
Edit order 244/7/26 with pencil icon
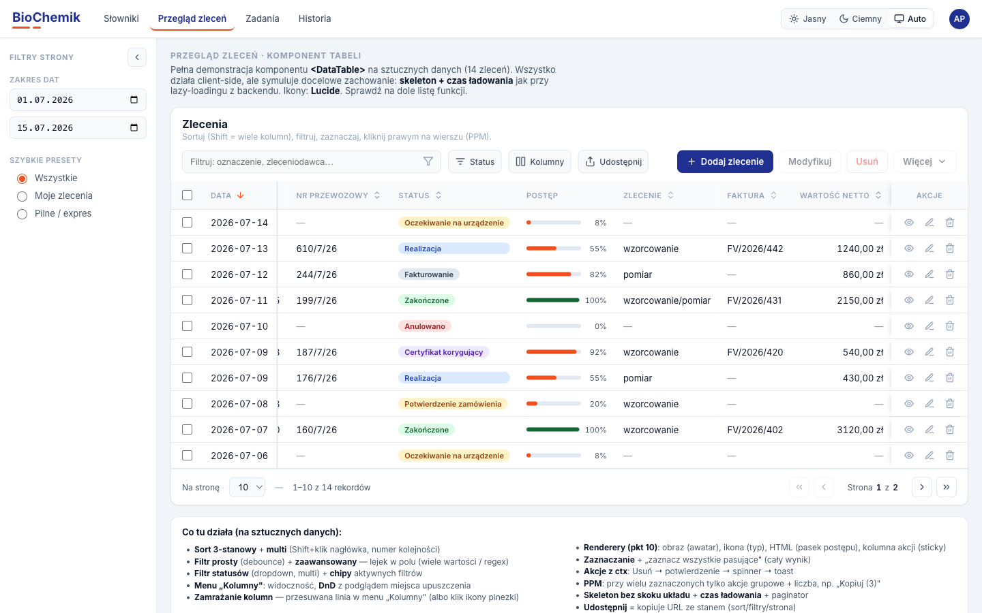click(x=929, y=274)
